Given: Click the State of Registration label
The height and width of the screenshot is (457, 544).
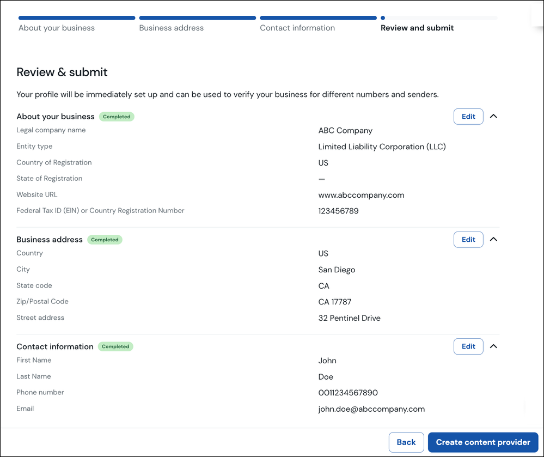Looking at the screenshot, I should [49, 178].
